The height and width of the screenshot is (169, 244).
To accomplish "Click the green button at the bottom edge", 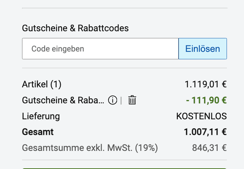I will (124, 168).
